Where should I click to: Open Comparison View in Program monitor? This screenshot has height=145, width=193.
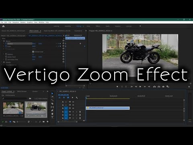168,87
